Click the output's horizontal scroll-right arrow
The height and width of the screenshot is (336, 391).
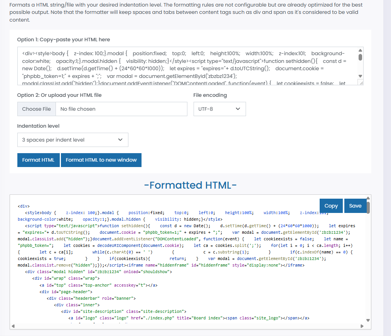[362, 326]
